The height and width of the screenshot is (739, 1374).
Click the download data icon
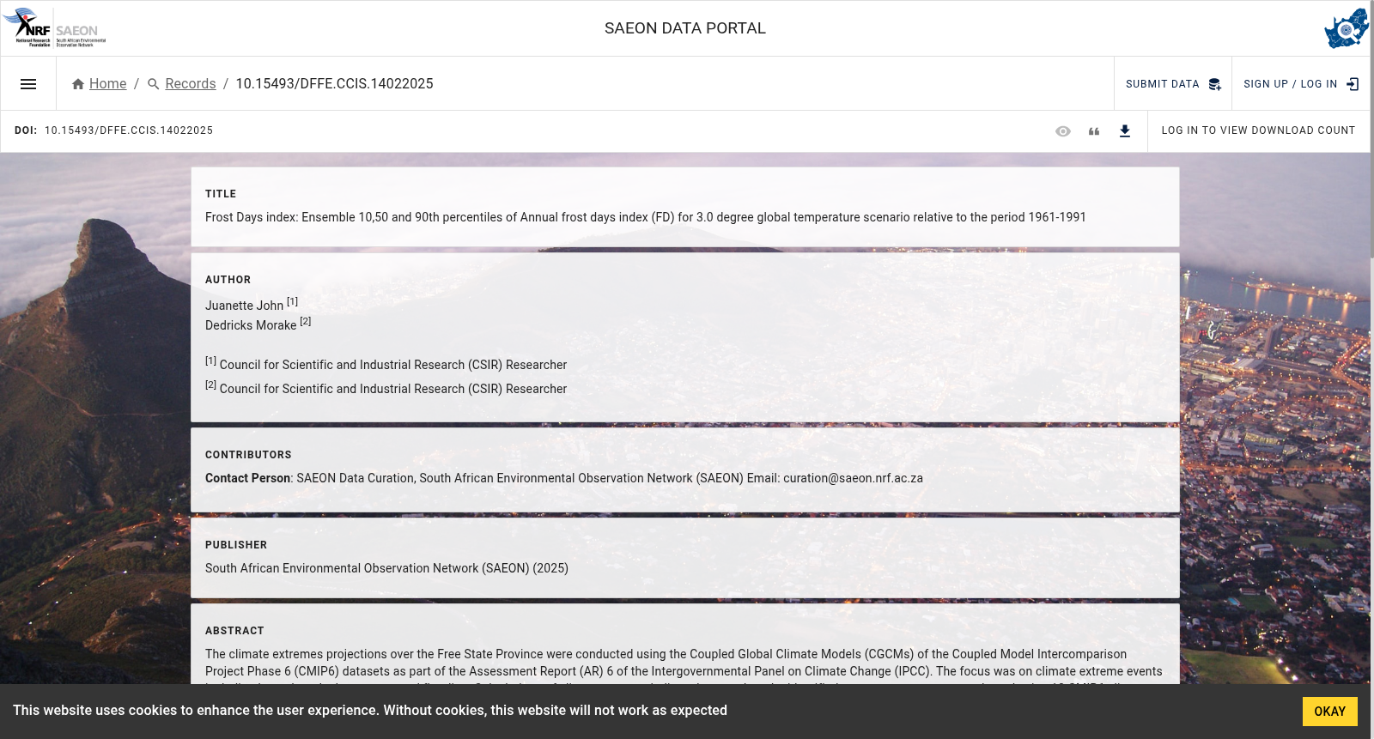click(1125, 131)
